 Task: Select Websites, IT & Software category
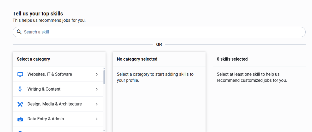point(58,74)
